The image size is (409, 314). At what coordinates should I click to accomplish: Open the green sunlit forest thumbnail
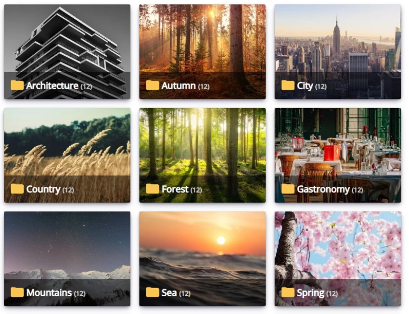203,155
